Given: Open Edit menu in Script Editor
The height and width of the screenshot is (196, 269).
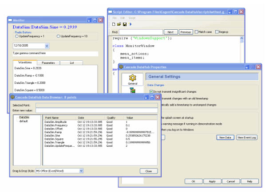Looking at the screenshot, I should coord(123,18).
